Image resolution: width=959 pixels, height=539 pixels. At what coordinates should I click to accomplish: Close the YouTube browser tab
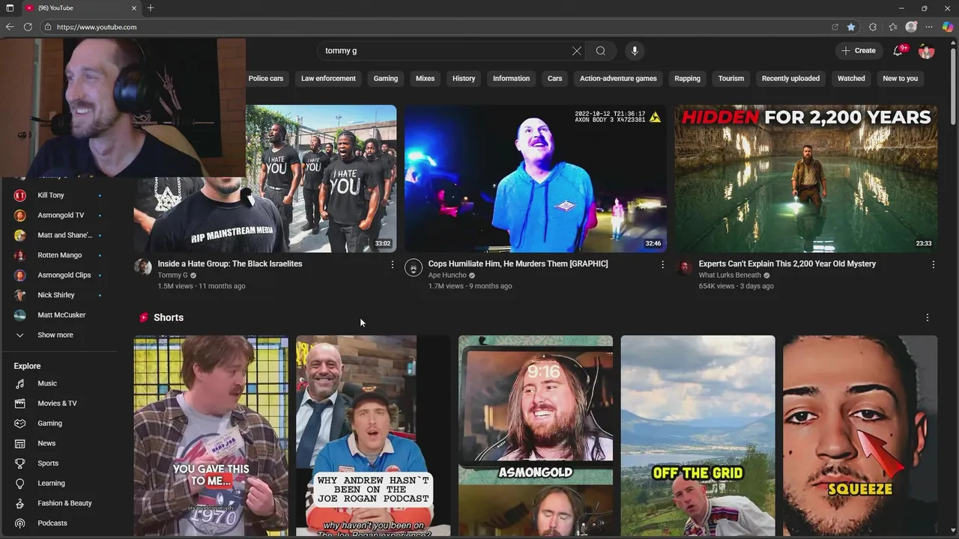point(134,8)
